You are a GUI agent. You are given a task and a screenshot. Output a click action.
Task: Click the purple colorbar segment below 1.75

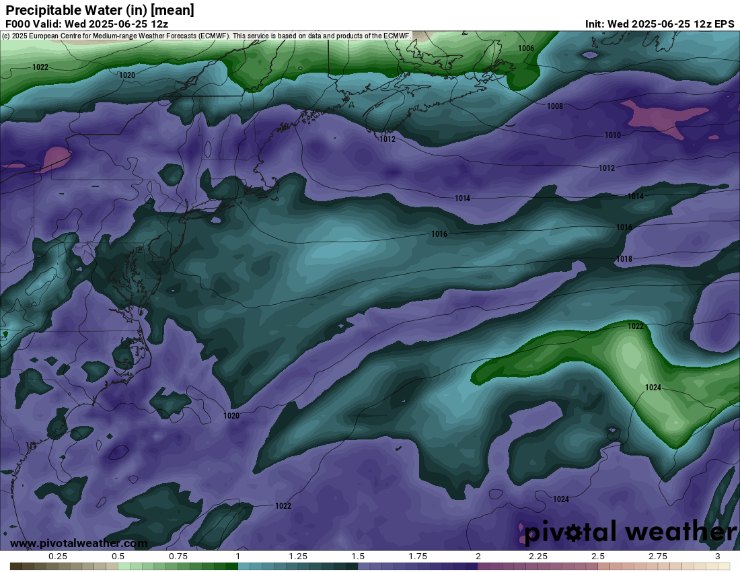pyautogui.click(x=418, y=567)
